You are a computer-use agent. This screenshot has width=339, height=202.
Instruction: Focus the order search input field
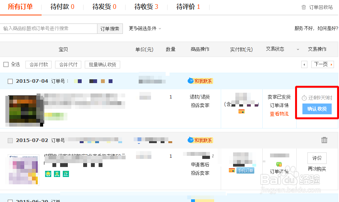click(x=49, y=28)
